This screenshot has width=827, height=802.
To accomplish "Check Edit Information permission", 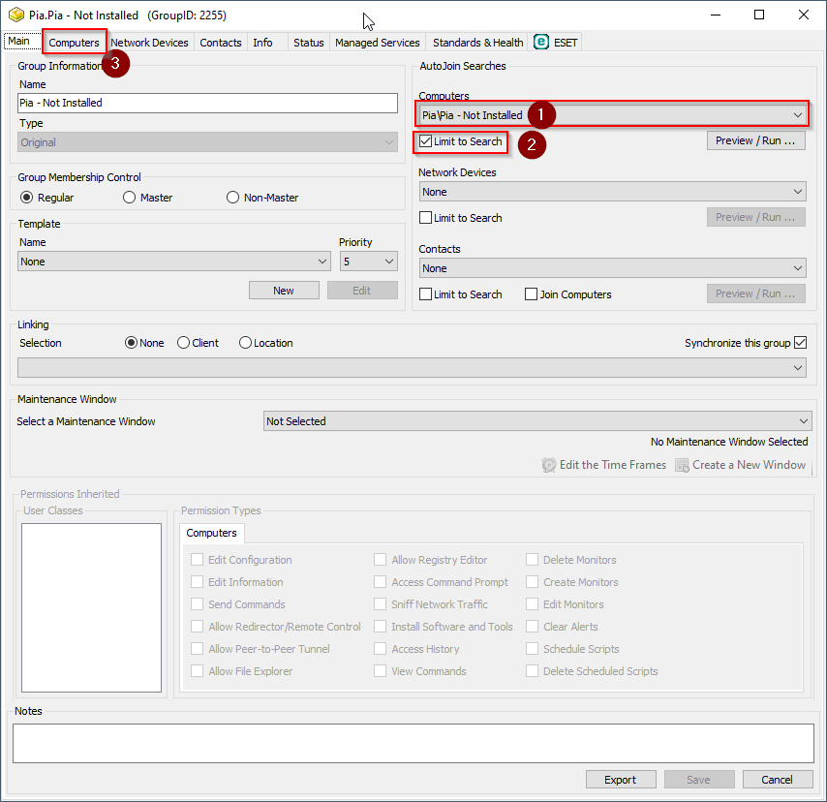I will tap(197, 581).
